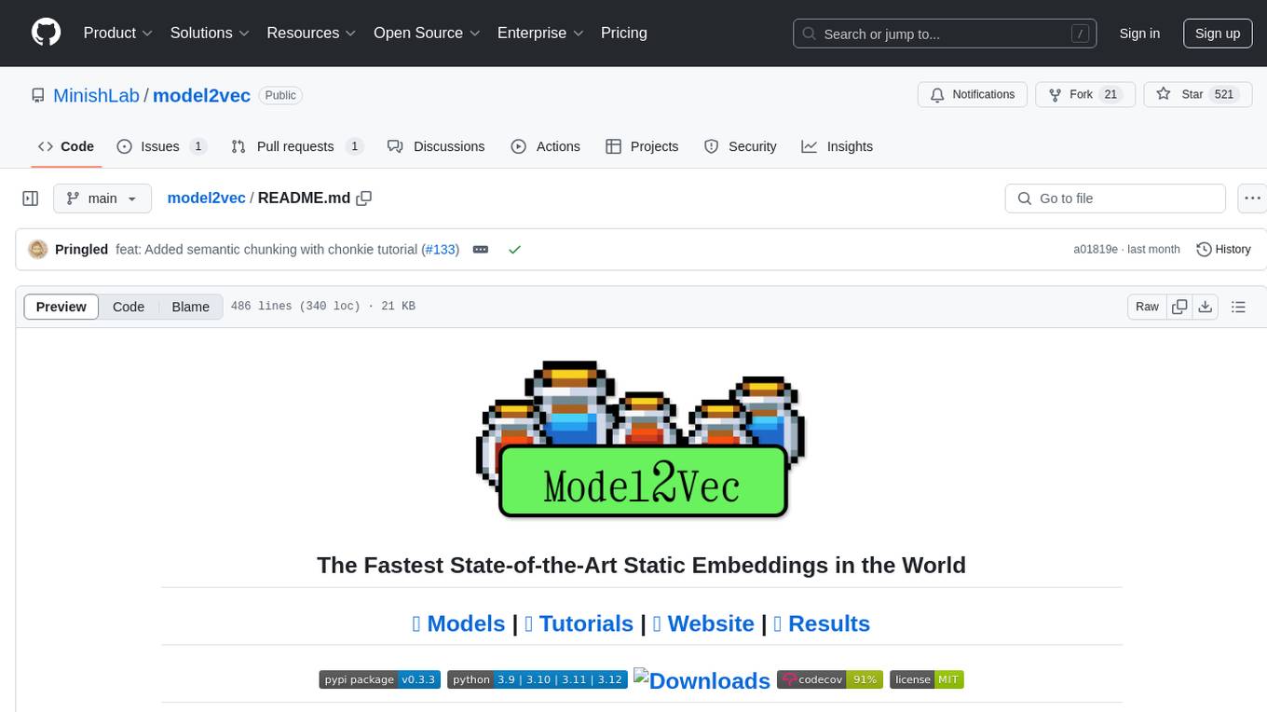Image resolution: width=1267 pixels, height=712 pixels.
Task: Star the repository
Action: coord(1197,95)
